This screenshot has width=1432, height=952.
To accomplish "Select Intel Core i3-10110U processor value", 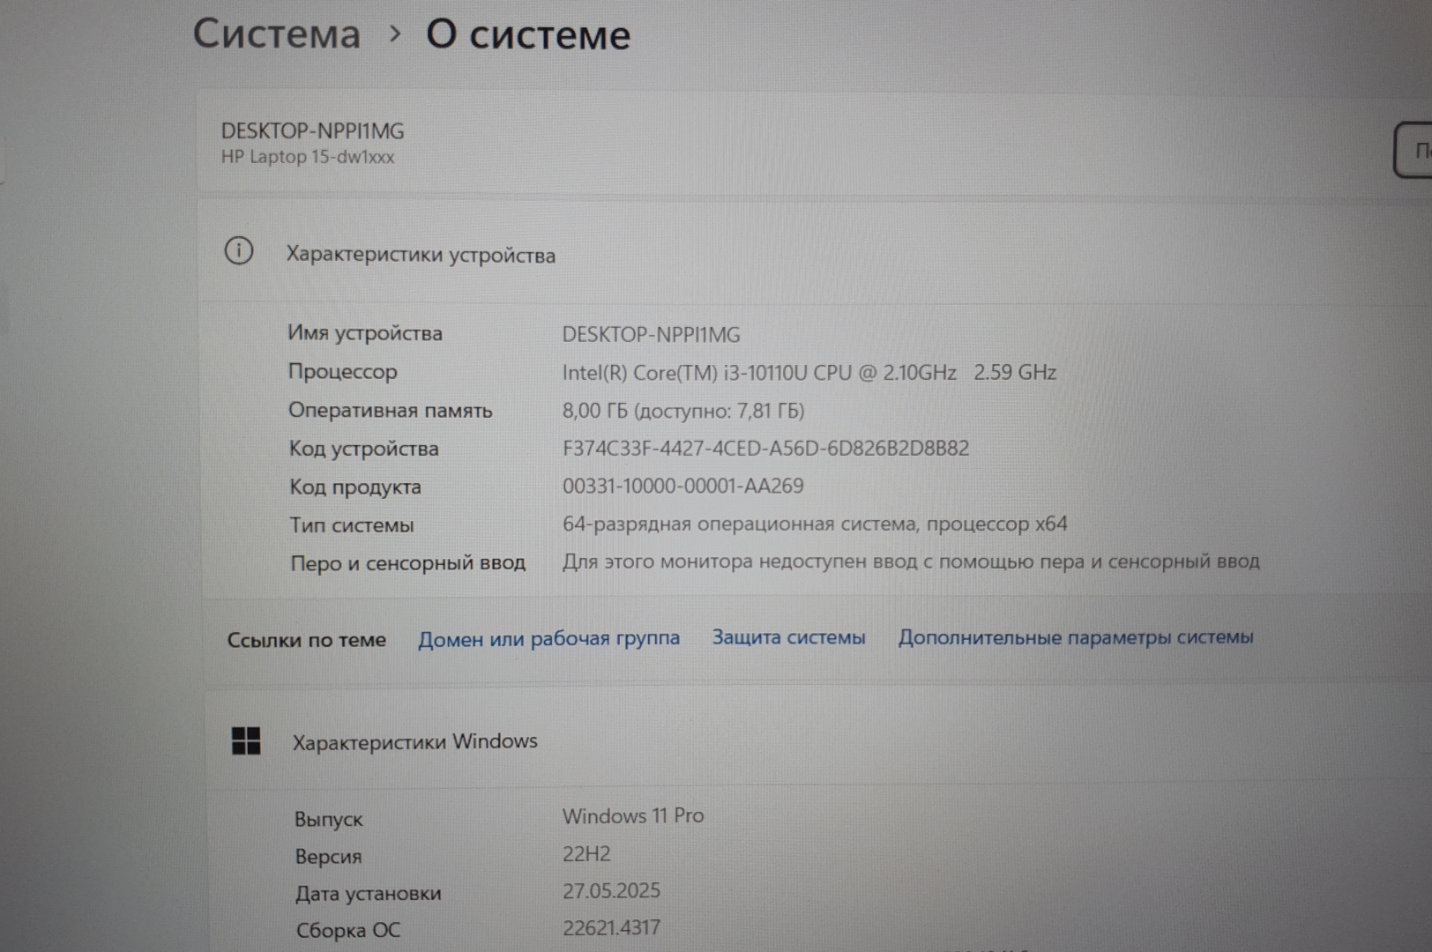I will [809, 373].
